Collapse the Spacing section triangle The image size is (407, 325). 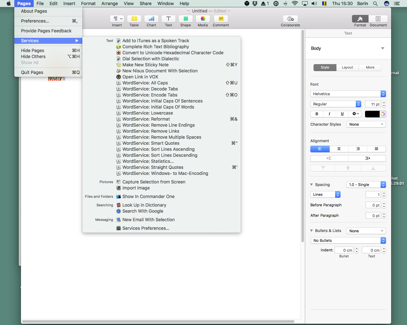tap(312, 185)
